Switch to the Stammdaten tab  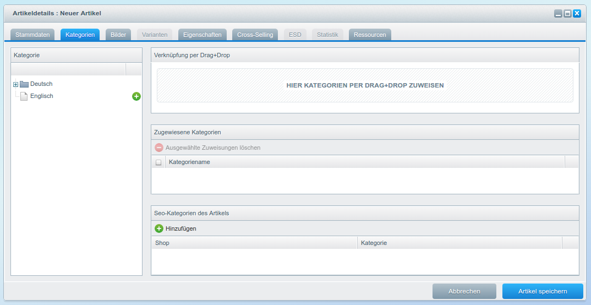click(x=32, y=35)
